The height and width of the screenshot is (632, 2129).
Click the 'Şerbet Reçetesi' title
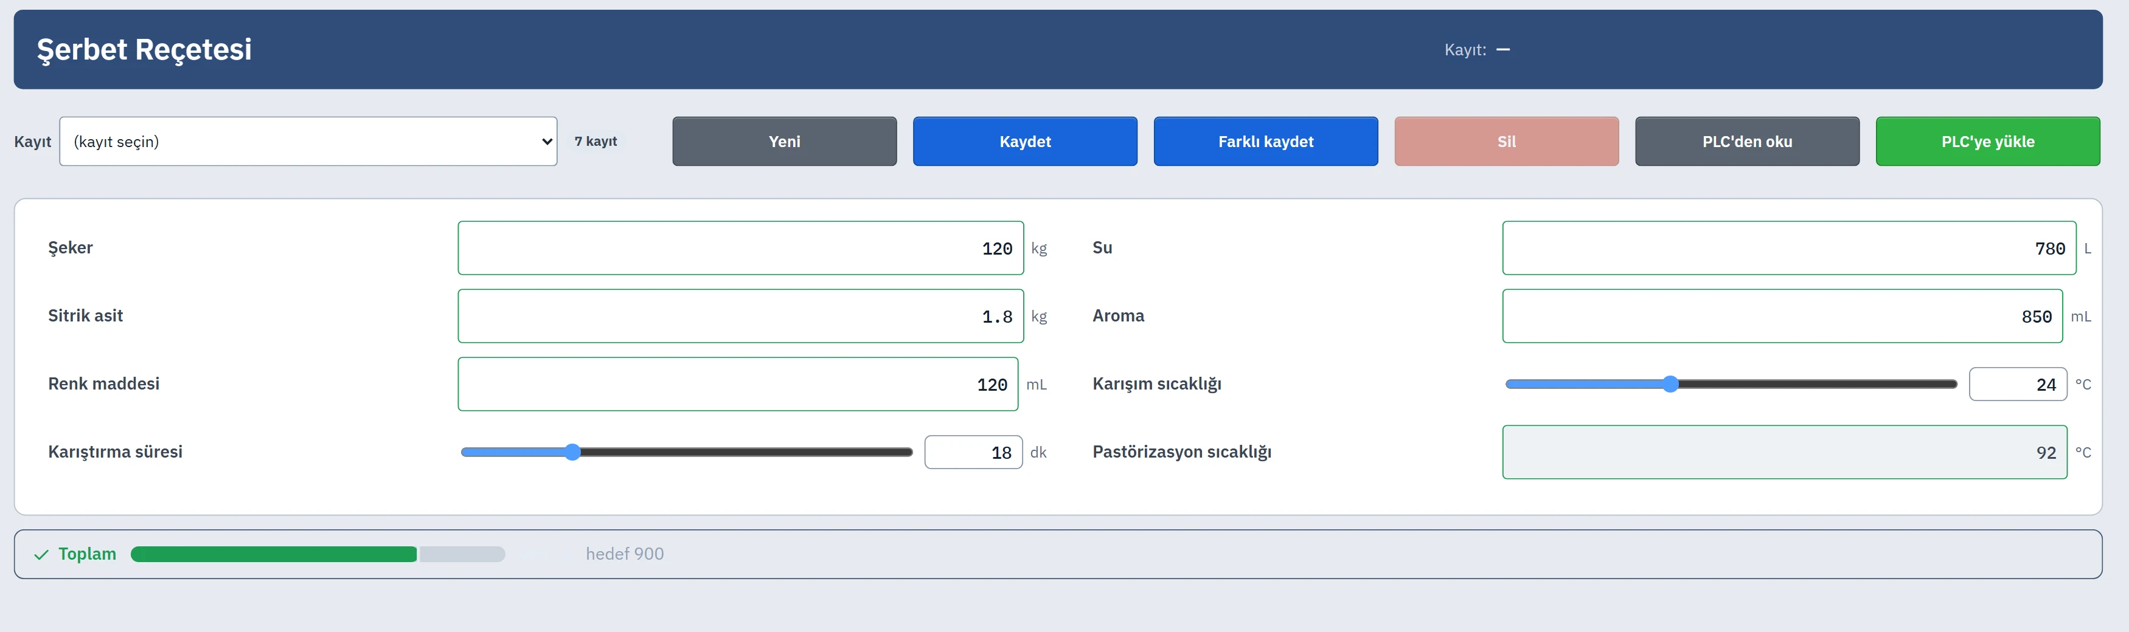pyautogui.click(x=145, y=50)
